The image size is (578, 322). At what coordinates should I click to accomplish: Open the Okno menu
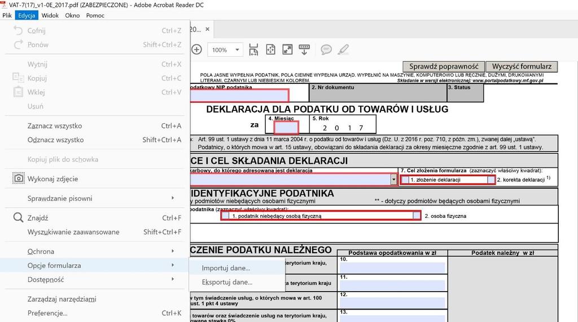click(x=72, y=15)
